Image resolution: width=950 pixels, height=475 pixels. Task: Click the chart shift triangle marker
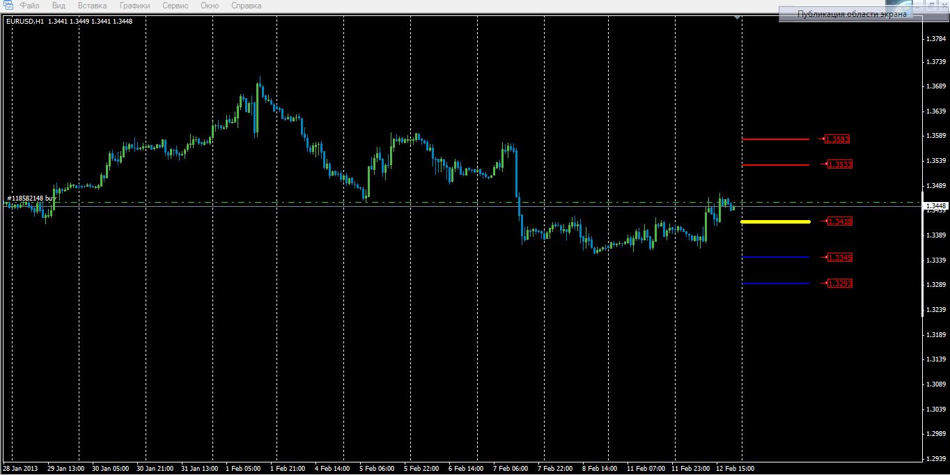(x=738, y=18)
